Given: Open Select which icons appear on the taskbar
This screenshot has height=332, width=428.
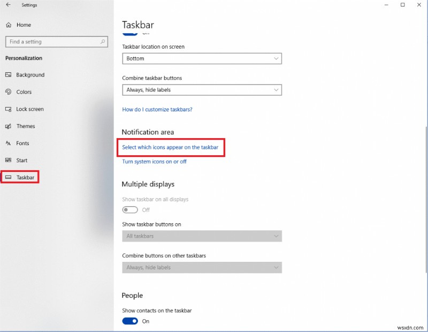Looking at the screenshot, I should pyautogui.click(x=171, y=147).
